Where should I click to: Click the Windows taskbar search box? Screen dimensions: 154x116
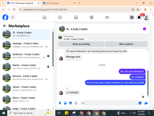pyautogui.click(x=31, y=113)
